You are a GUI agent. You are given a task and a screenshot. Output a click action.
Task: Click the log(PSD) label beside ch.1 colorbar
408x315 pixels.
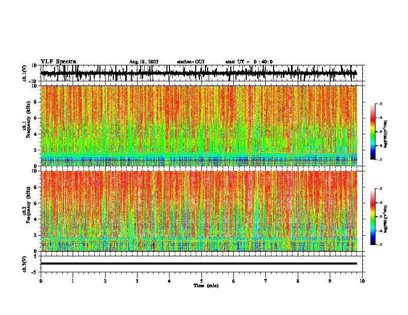click(385, 134)
